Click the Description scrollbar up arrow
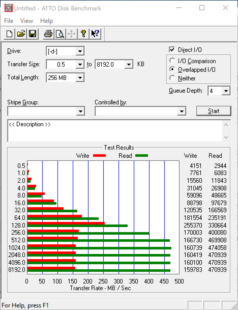 [226, 125]
